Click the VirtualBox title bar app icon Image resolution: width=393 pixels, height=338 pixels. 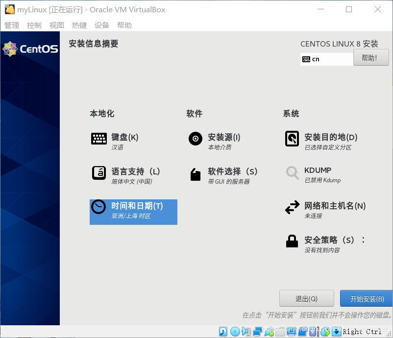(x=10, y=9)
